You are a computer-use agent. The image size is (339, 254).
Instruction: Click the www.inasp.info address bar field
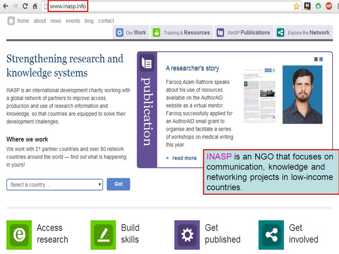tap(171, 6)
